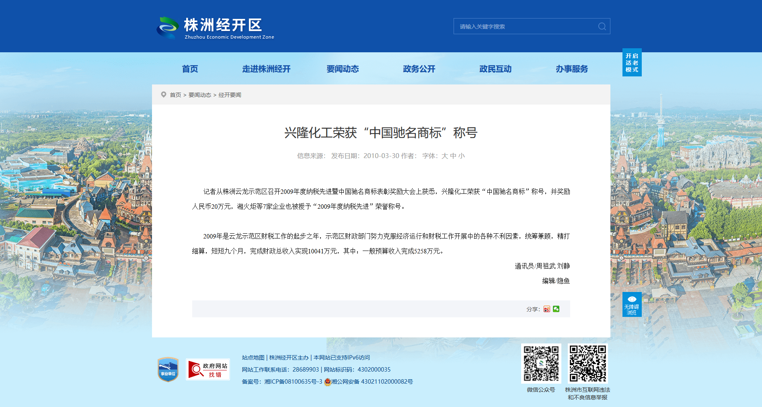This screenshot has height=407, width=762.
Task: Click the police emblem filing icon
Action: (x=327, y=382)
